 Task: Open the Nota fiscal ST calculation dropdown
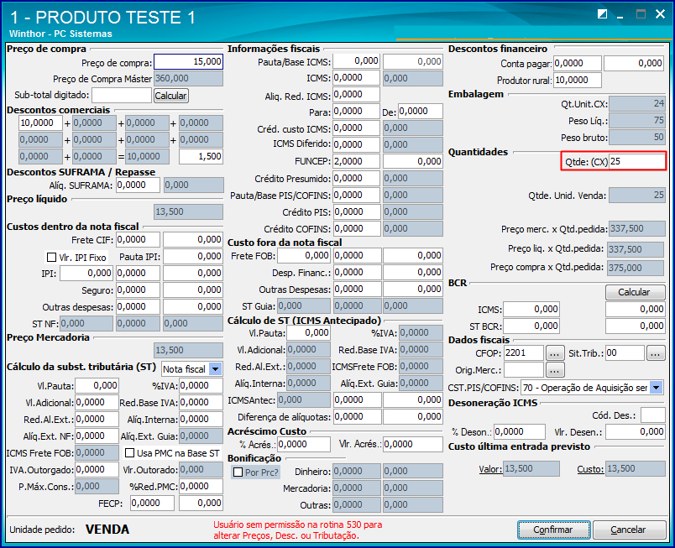(x=215, y=369)
